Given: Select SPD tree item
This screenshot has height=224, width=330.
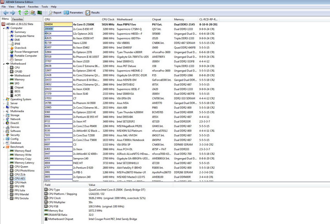Looking at the screenshot, I should point(17,83).
